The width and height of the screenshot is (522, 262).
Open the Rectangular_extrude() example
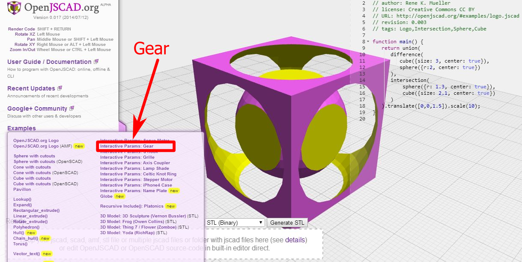click(x=36, y=211)
